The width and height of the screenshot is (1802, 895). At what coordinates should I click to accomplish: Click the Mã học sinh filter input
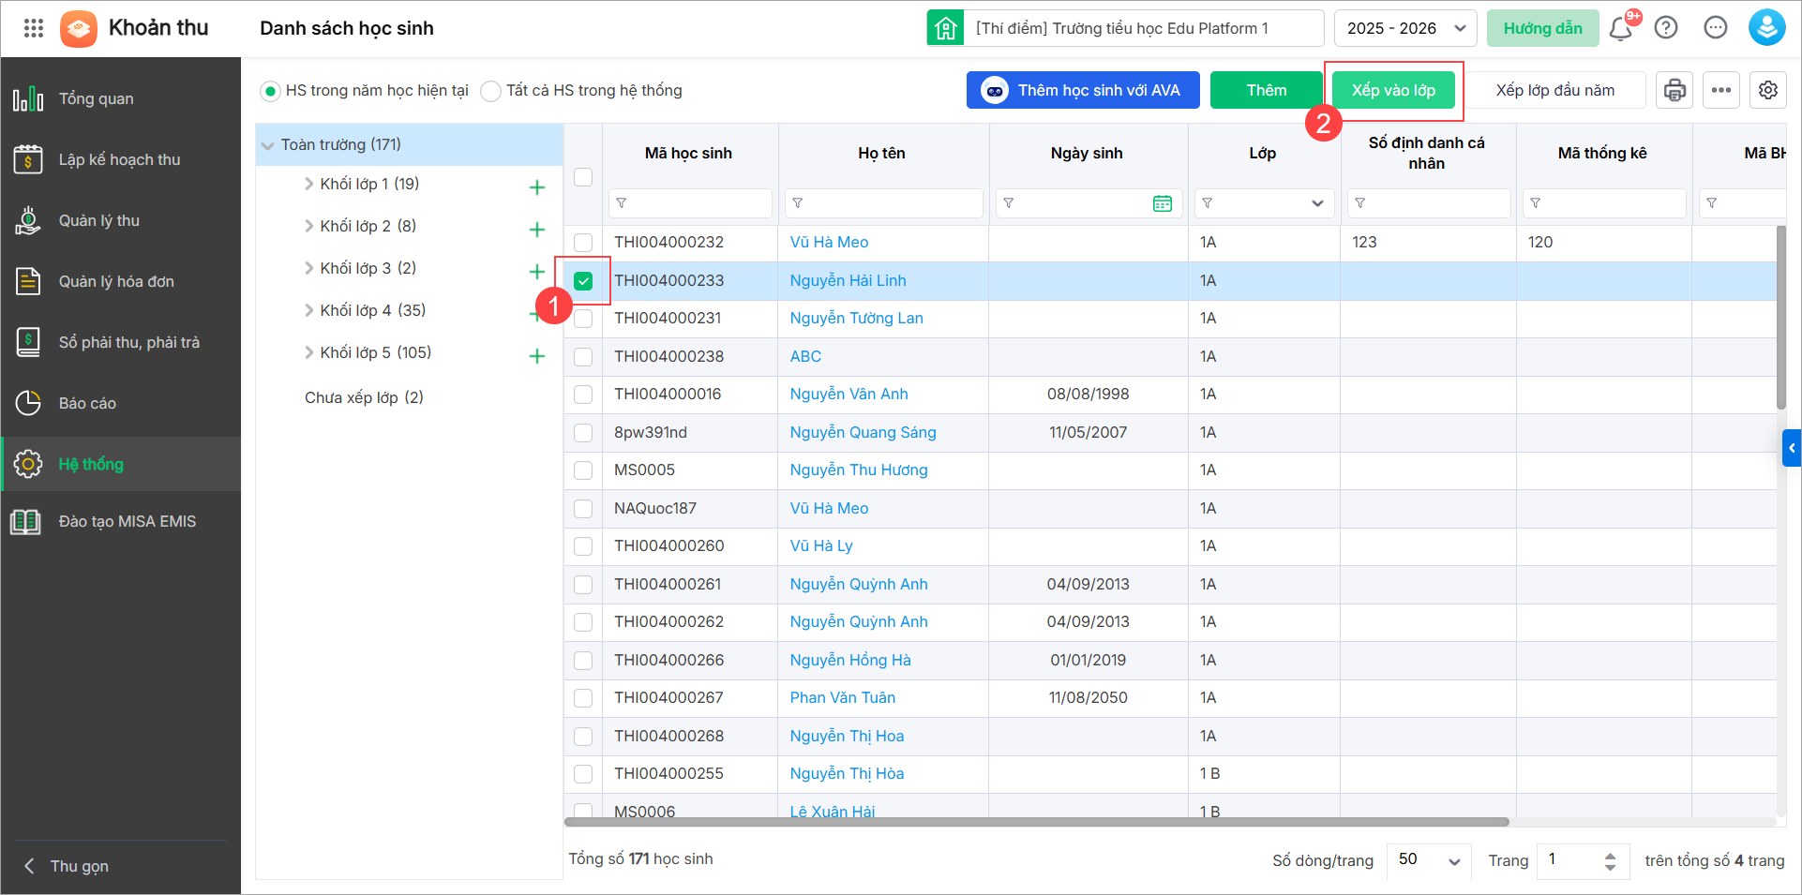(x=691, y=203)
